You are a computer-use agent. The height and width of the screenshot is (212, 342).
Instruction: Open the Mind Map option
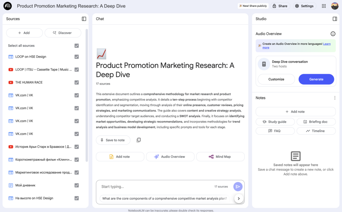point(220,157)
